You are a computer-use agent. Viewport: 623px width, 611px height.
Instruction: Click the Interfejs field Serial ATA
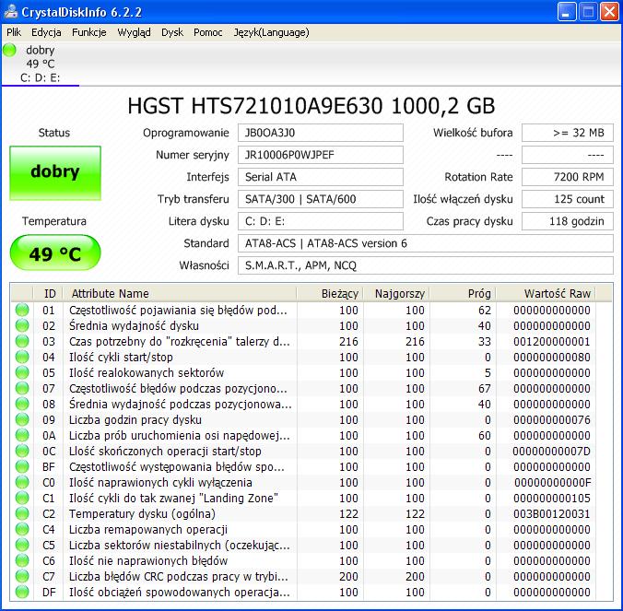pos(320,177)
